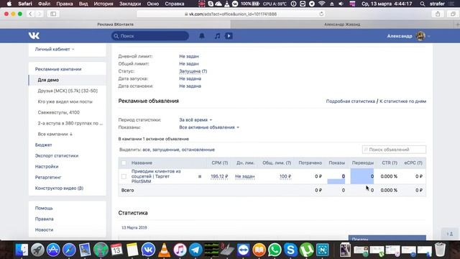Screen dimensions: 460x259
Task: Open Конструктор видео in the sidebar
Action: (59, 188)
